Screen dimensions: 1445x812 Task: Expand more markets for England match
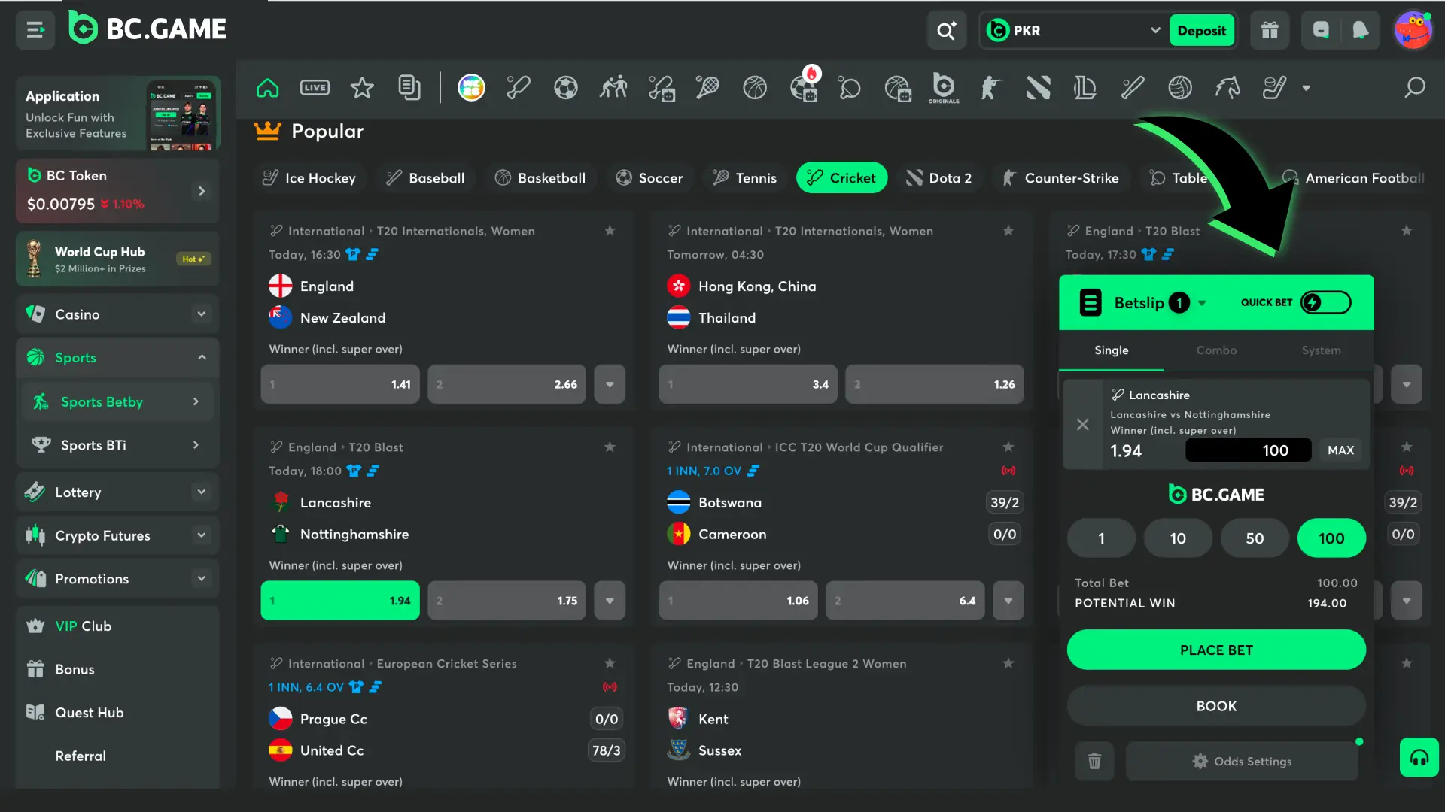coord(610,384)
